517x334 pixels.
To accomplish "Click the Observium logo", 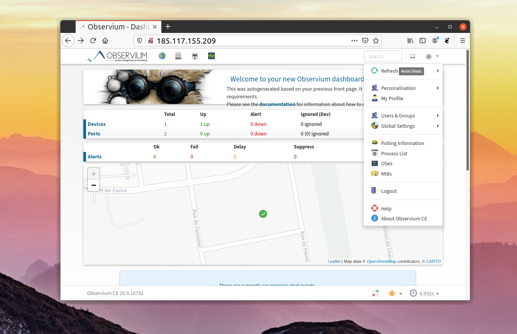I will coord(116,56).
